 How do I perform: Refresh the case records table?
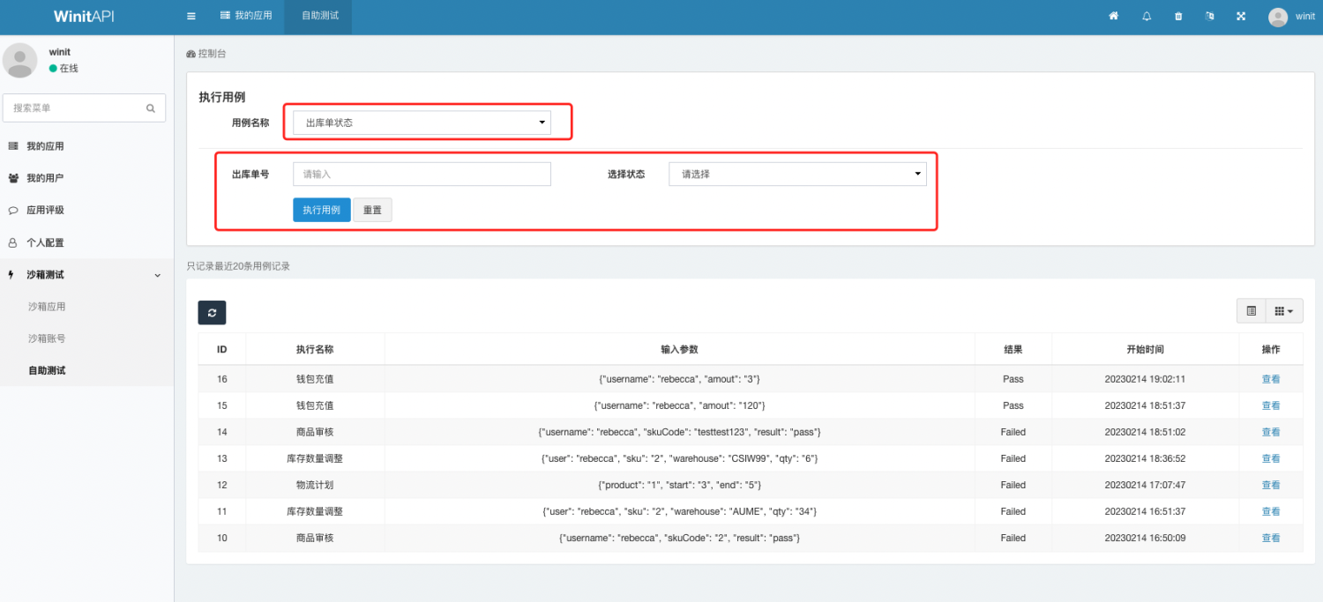pyautogui.click(x=213, y=312)
